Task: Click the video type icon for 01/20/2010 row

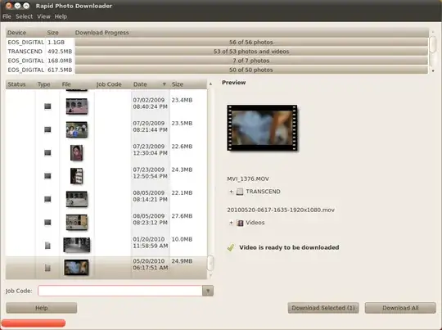Action: coord(47,246)
